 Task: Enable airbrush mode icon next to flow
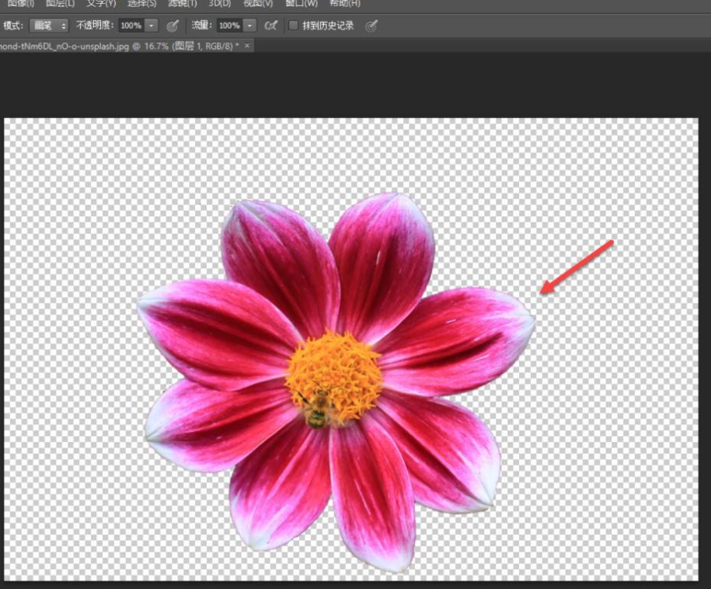click(270, 26)
